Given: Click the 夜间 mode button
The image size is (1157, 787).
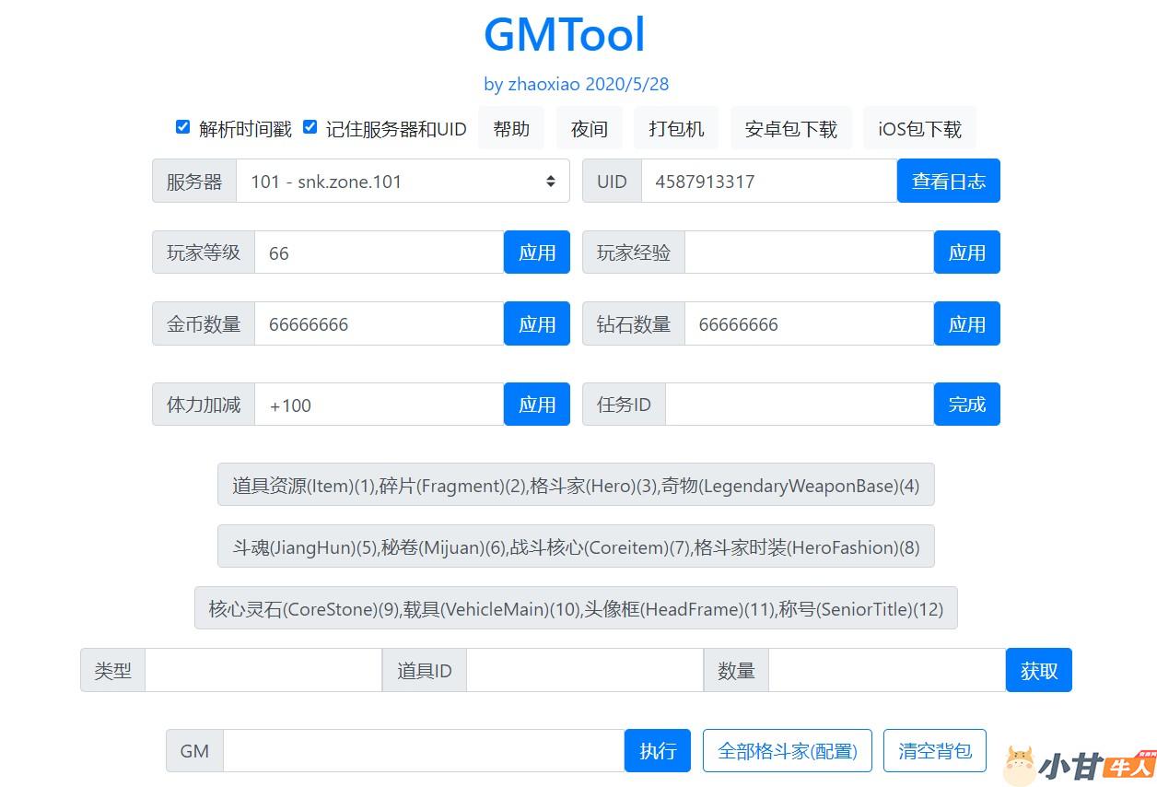Looking at the screenshot, I should point(589,129).
